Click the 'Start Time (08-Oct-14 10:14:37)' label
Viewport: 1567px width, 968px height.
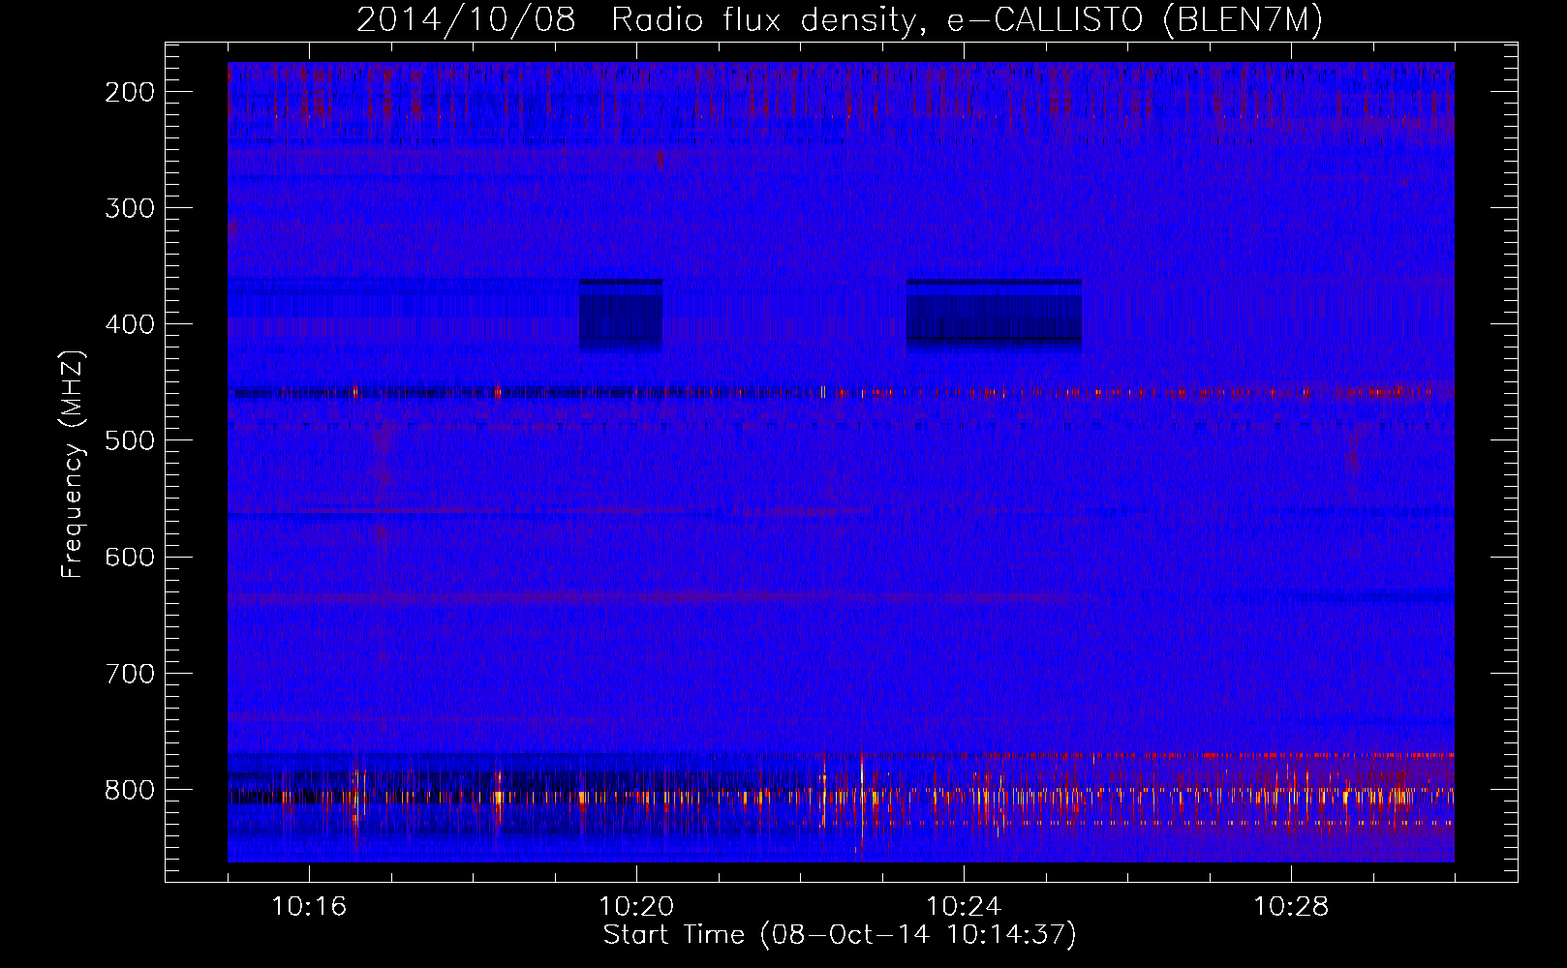(840, 935)
